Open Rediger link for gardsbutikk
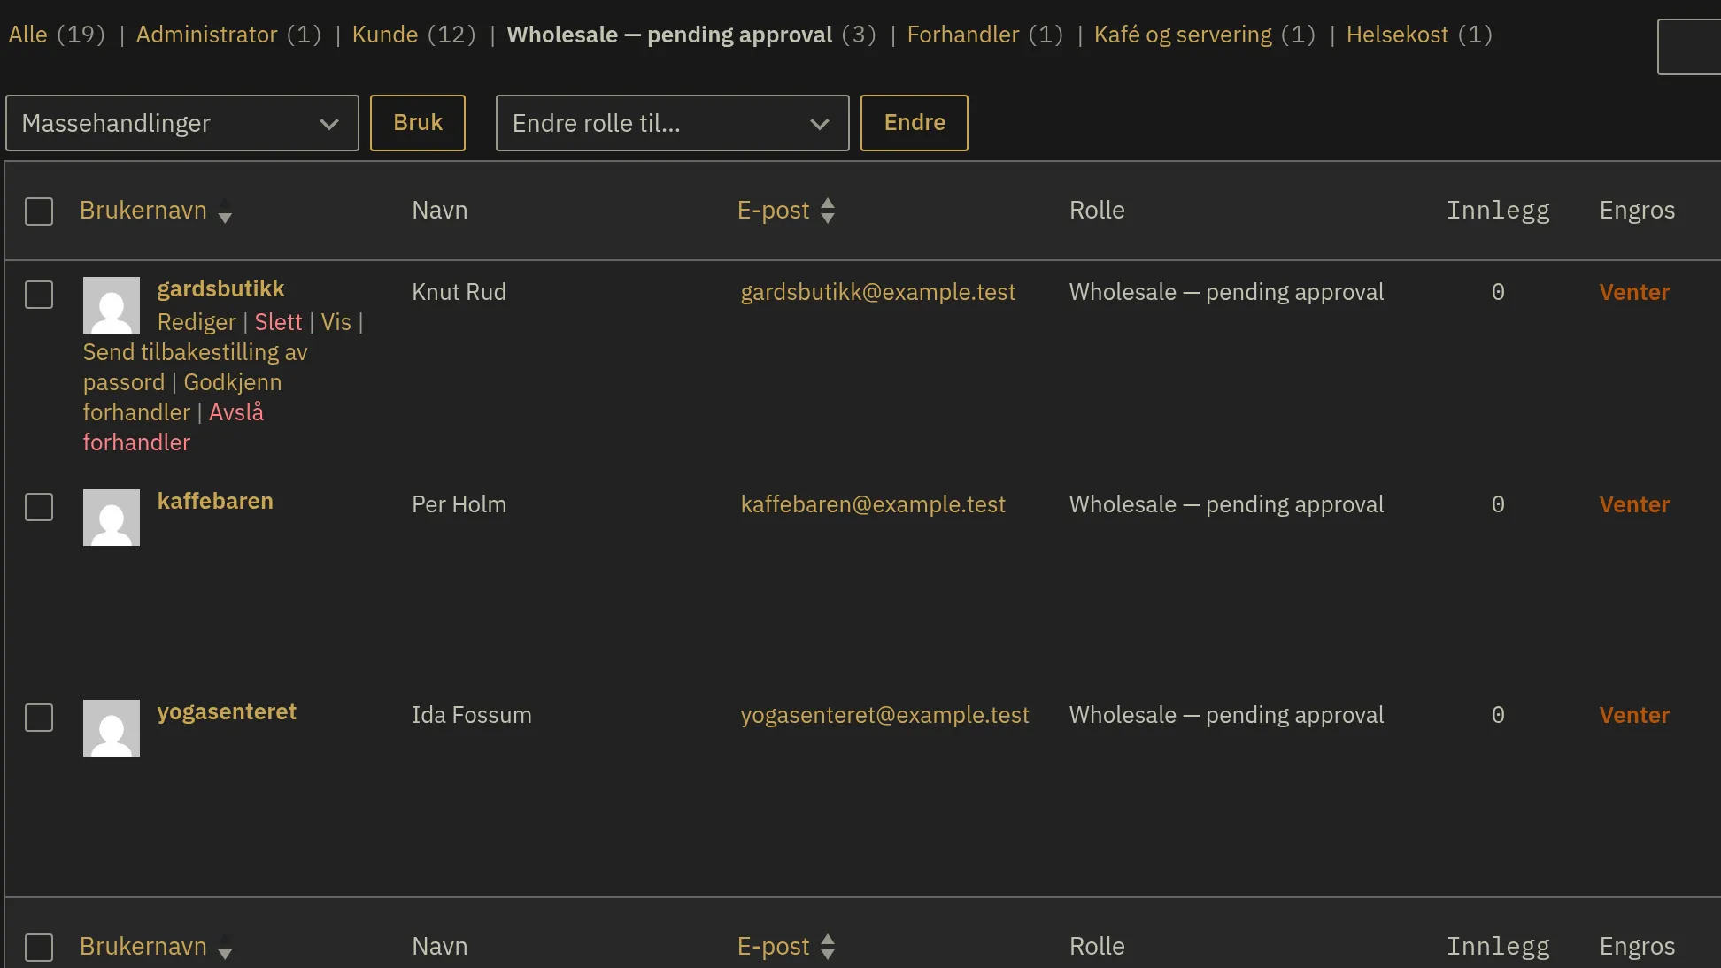 [x=197, y=322]
